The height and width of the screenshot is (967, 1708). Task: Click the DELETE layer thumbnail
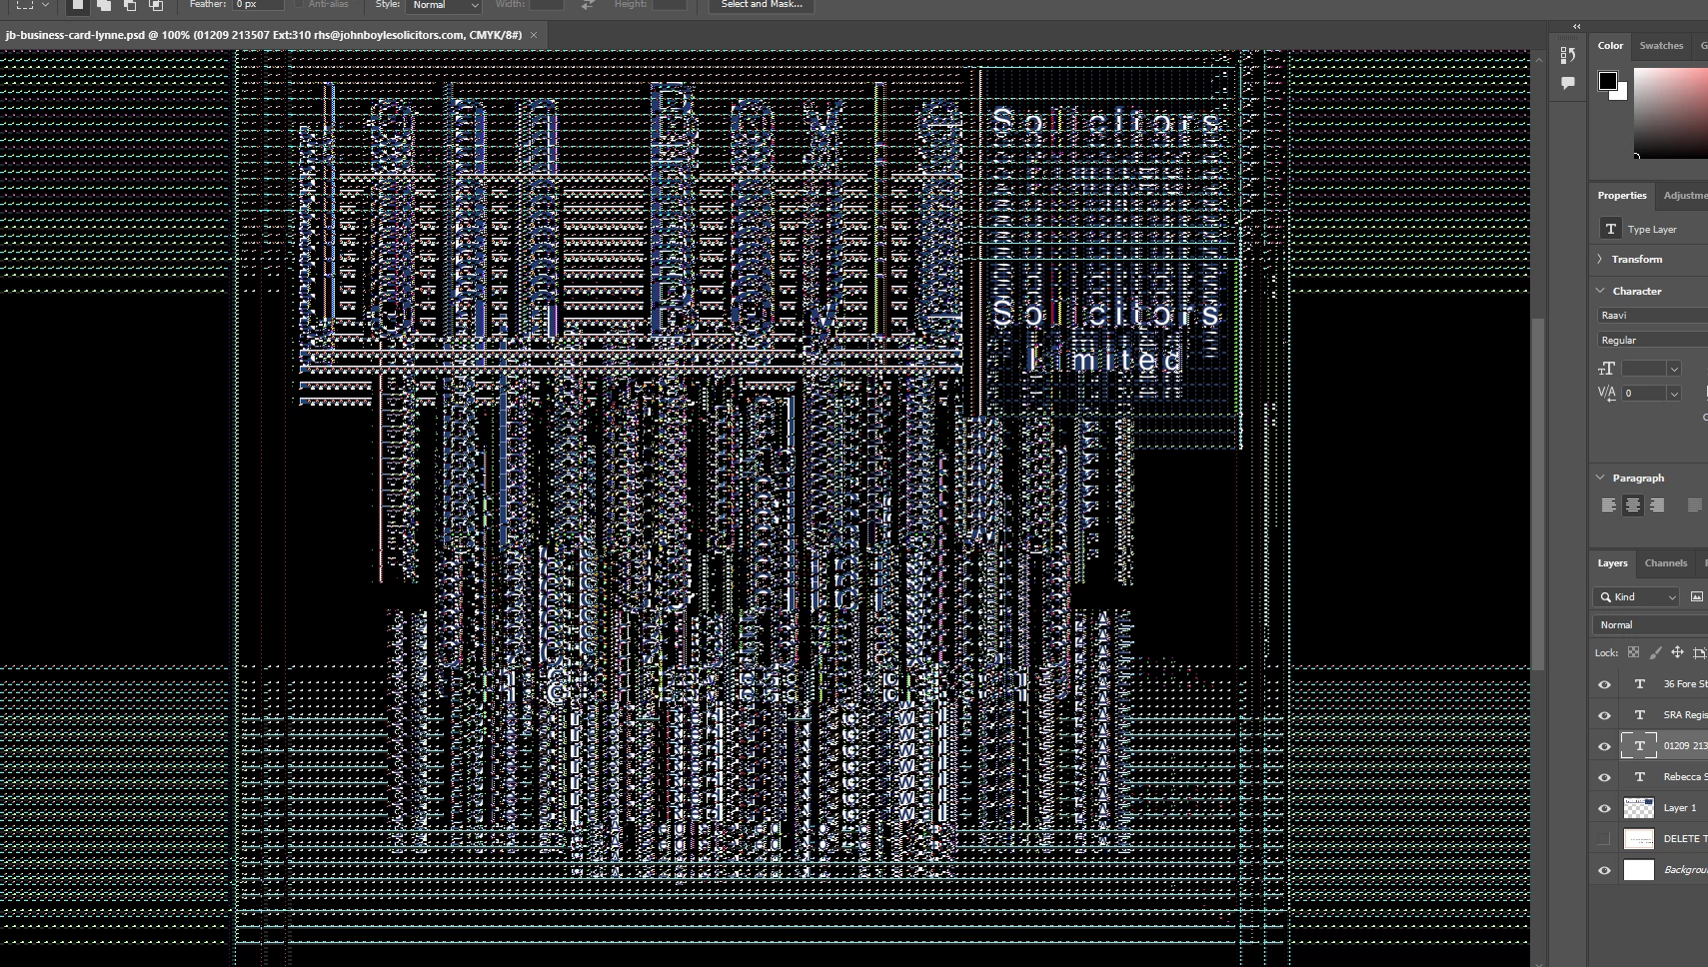click(x=1639, y=839)
